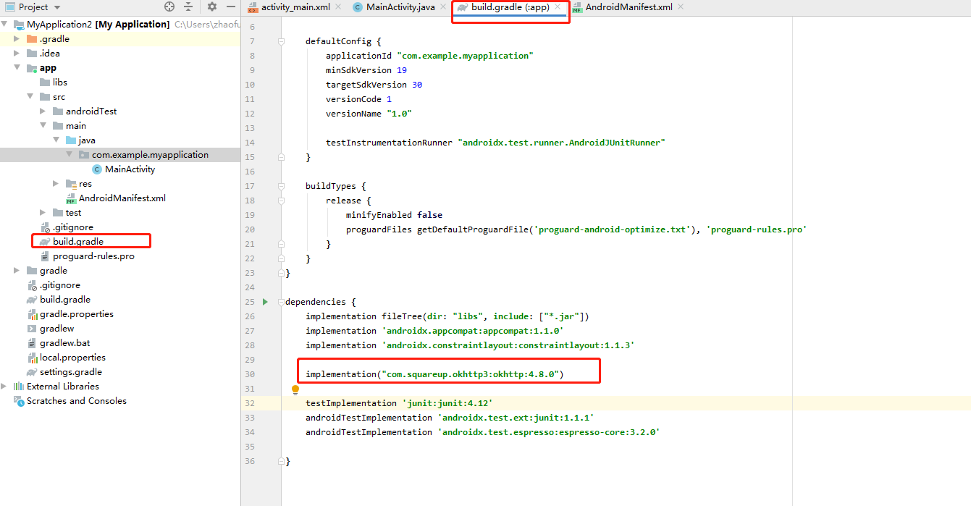Click the espresso-core:3.2.0 dependency line
971x506 pixels.
click(483, 432)
